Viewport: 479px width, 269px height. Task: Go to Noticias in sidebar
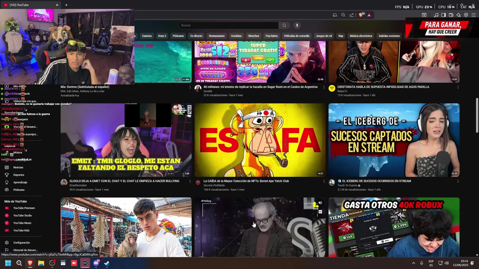(x=18, y=167)
